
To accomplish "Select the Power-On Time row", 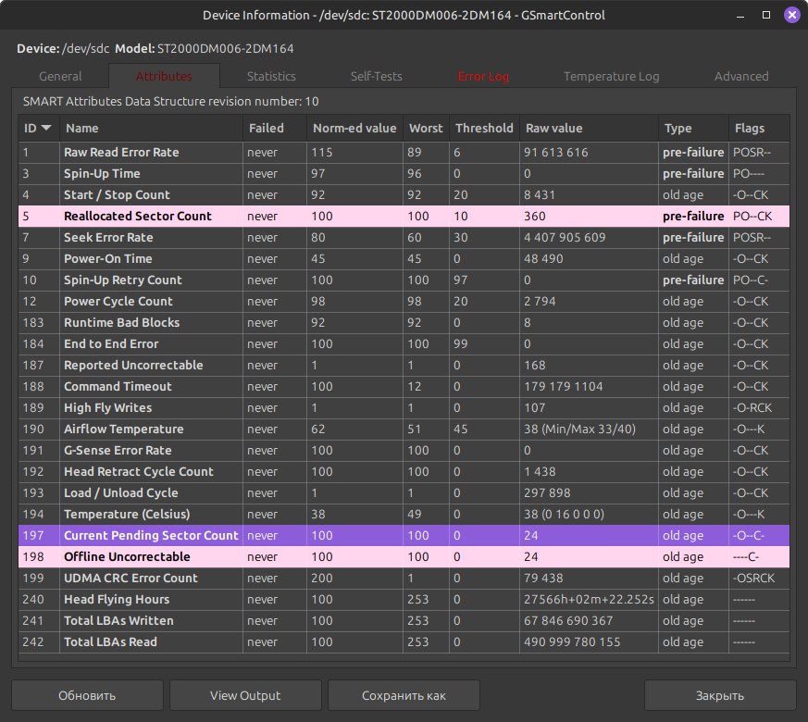I will pos(404,258).
